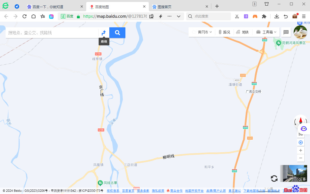Expand the 黄冈市 city dropdown

(x=202, y=32)
